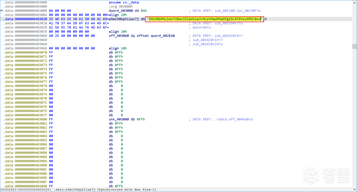Image resolution: width=357 pixels, height=192 pixels.
Task: Click address .data:0000000000403080
Action: coord(25,119)
